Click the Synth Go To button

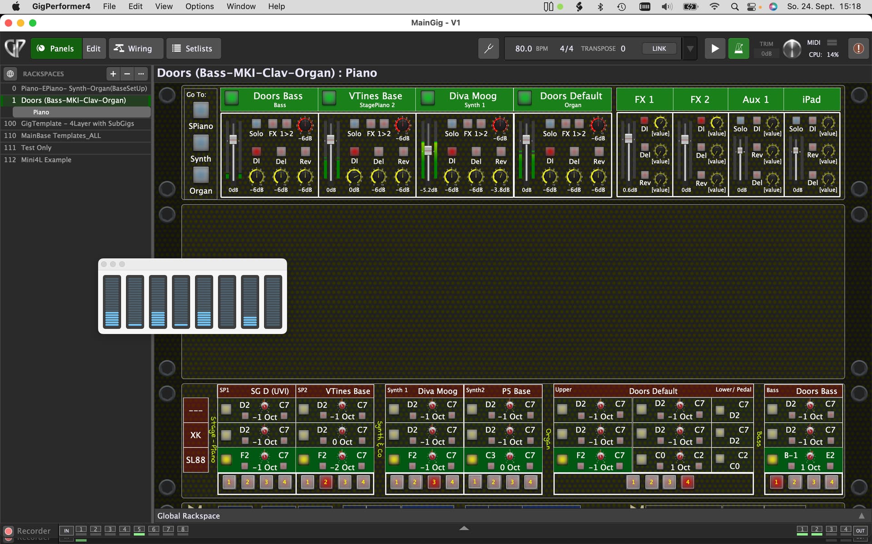pyautogui.click(x=201, y=143)
